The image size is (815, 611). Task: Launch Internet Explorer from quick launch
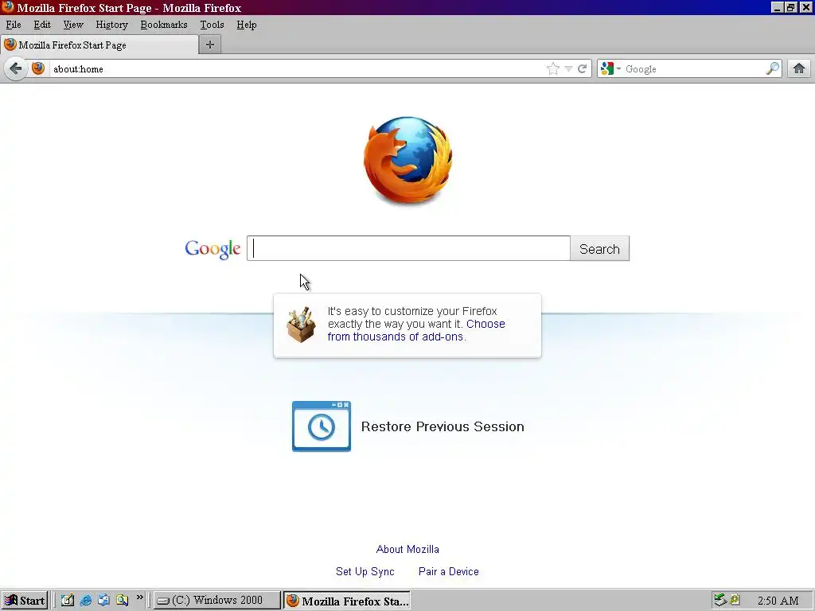click(x=86, y=600)
